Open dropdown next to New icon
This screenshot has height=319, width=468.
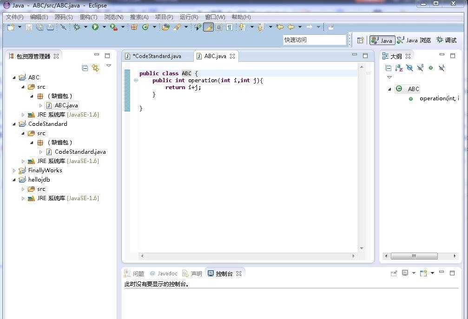(20, 27)
